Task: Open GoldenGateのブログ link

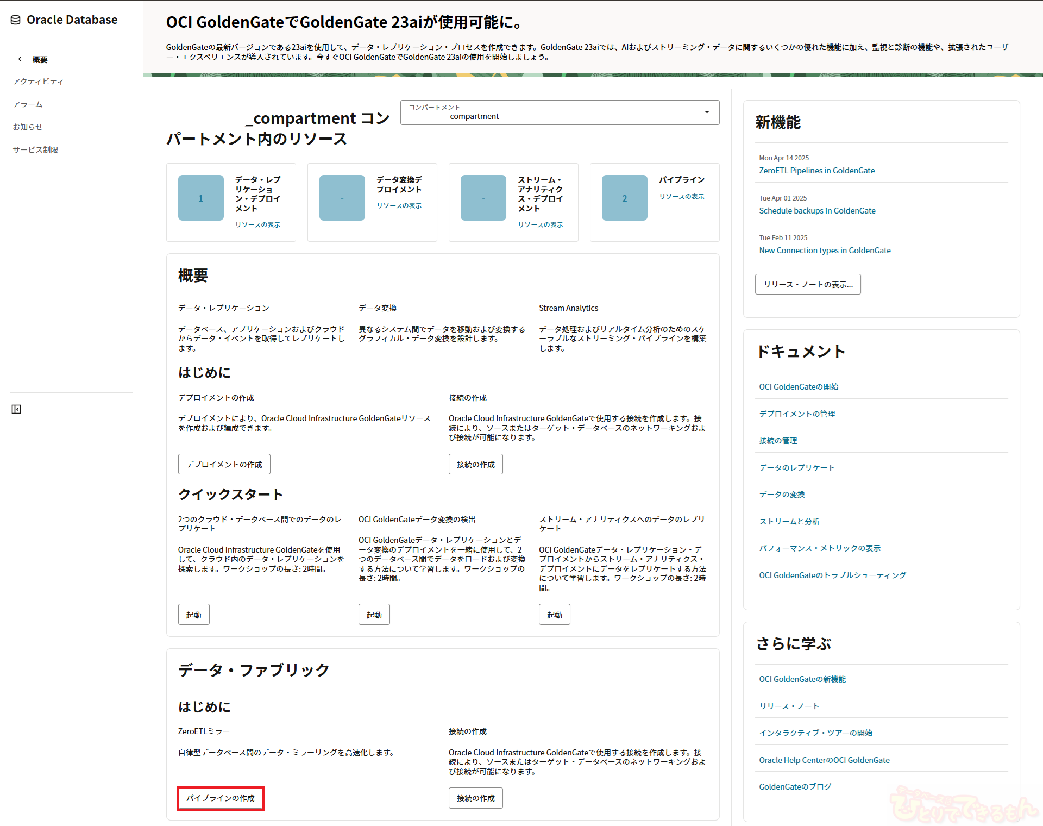Action: [x=795, y=787]
